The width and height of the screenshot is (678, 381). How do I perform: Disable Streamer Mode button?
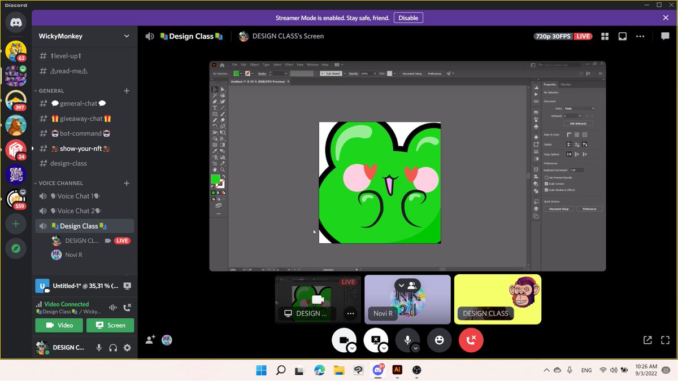click(x=408, y=18)
